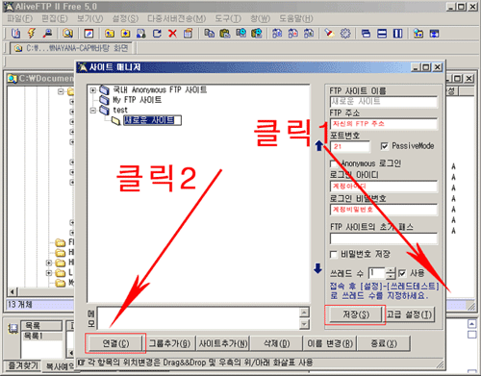Click the folder with up arrow toolbar icon
481x376 pixels.
(110, 34)
